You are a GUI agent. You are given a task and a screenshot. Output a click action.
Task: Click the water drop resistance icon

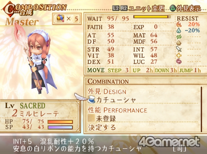179,30
